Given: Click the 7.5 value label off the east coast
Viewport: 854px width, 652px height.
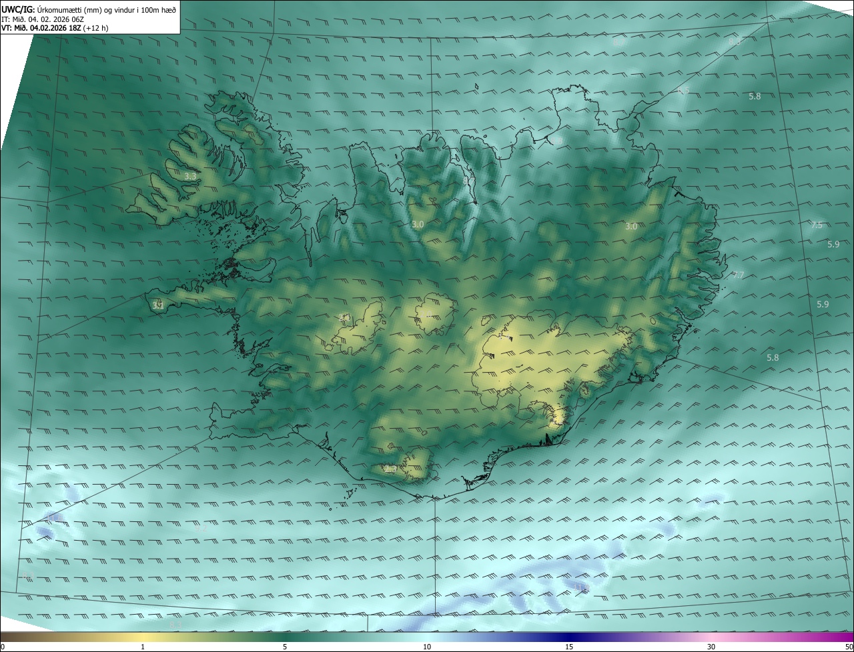Looking at the screenshot, I should pyautogui.click(x=817, y=225).
